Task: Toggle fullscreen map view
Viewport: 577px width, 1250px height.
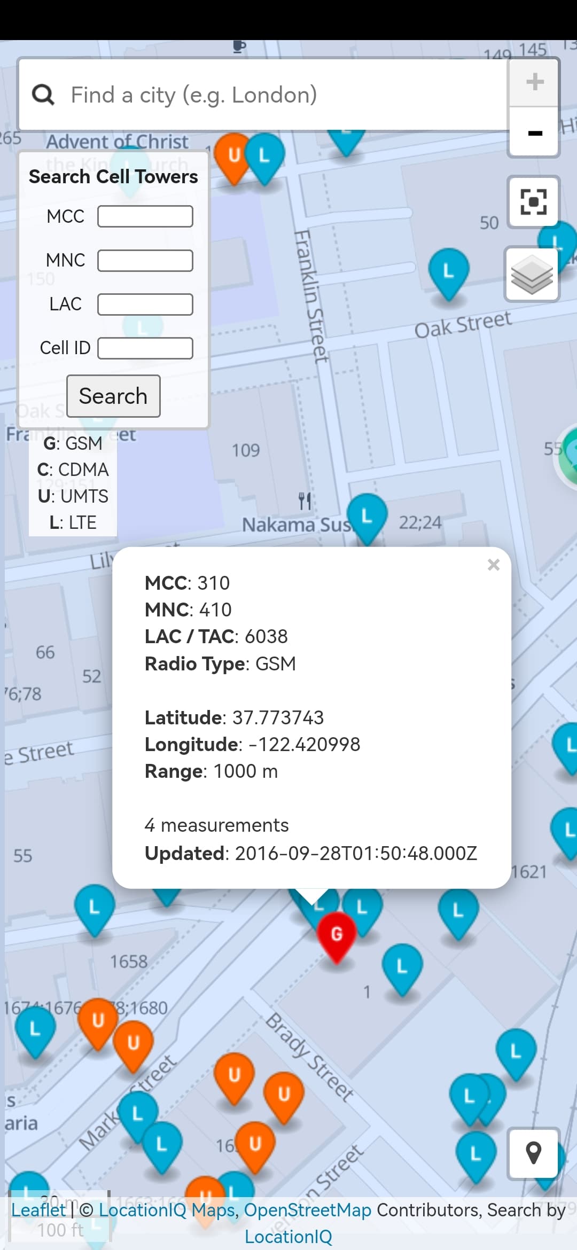Action: point(533,201)
